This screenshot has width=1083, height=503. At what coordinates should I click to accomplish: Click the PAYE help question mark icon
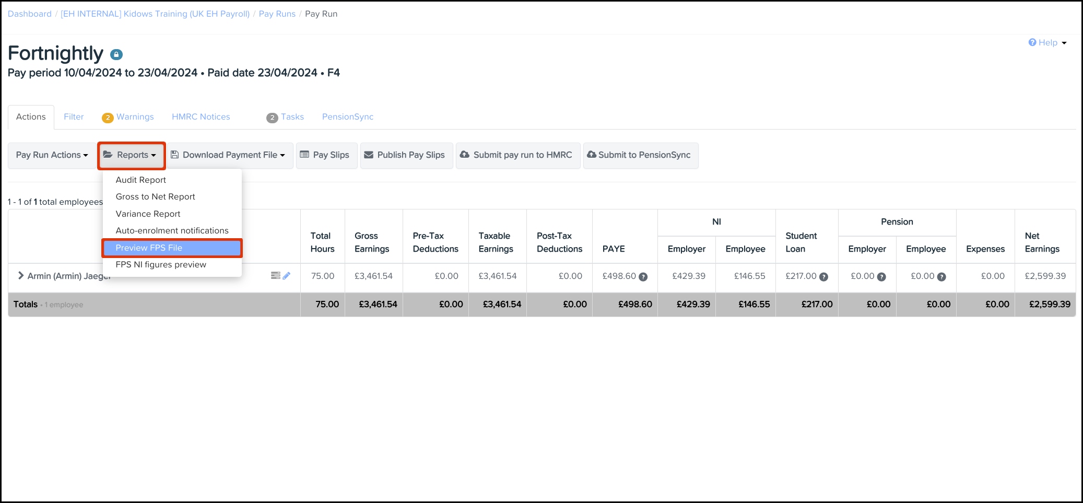(x=643, y=277)
